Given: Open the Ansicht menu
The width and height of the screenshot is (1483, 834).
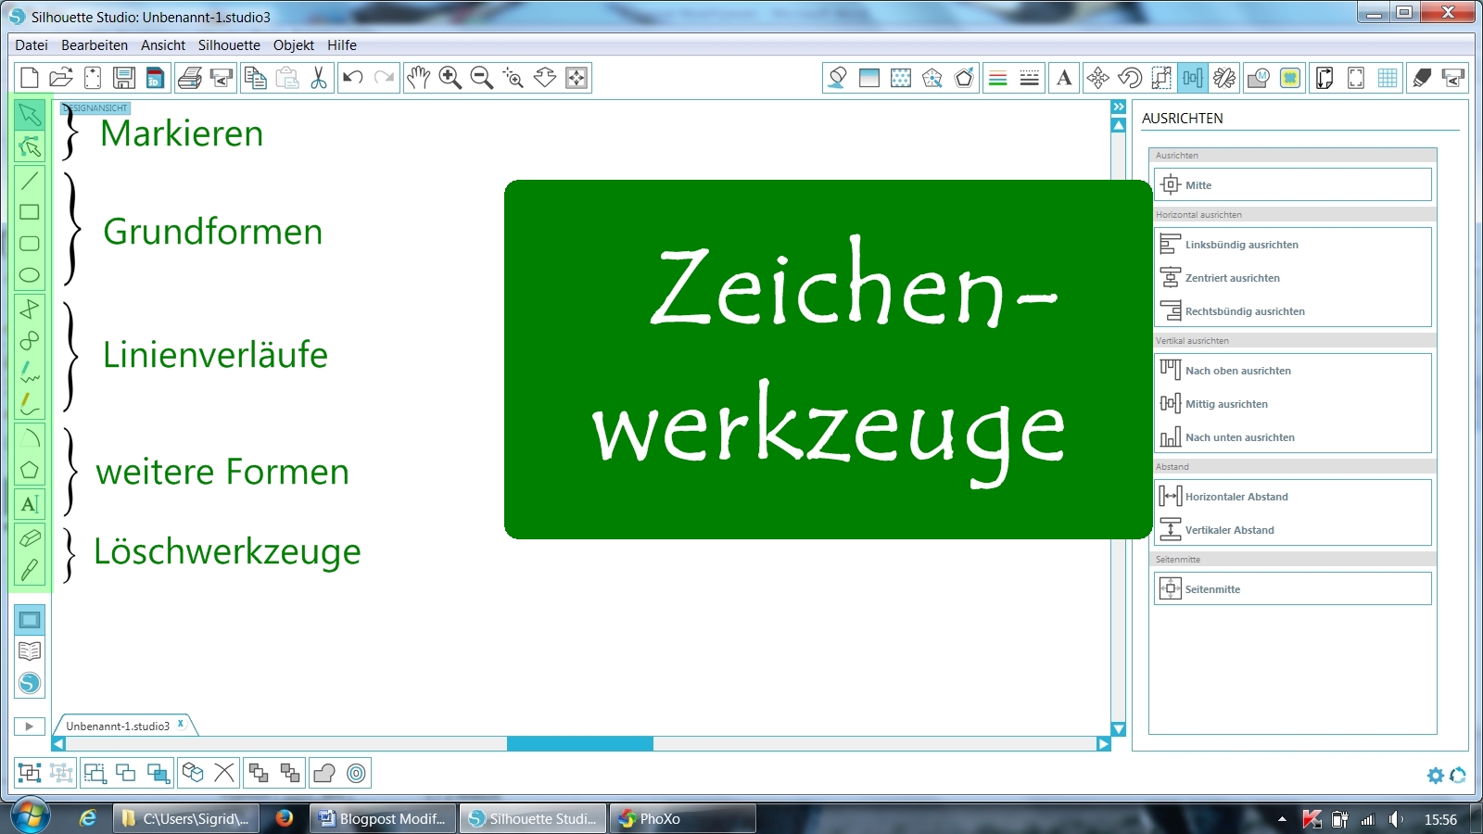Looking at the screenshot, I should point(163,44).
